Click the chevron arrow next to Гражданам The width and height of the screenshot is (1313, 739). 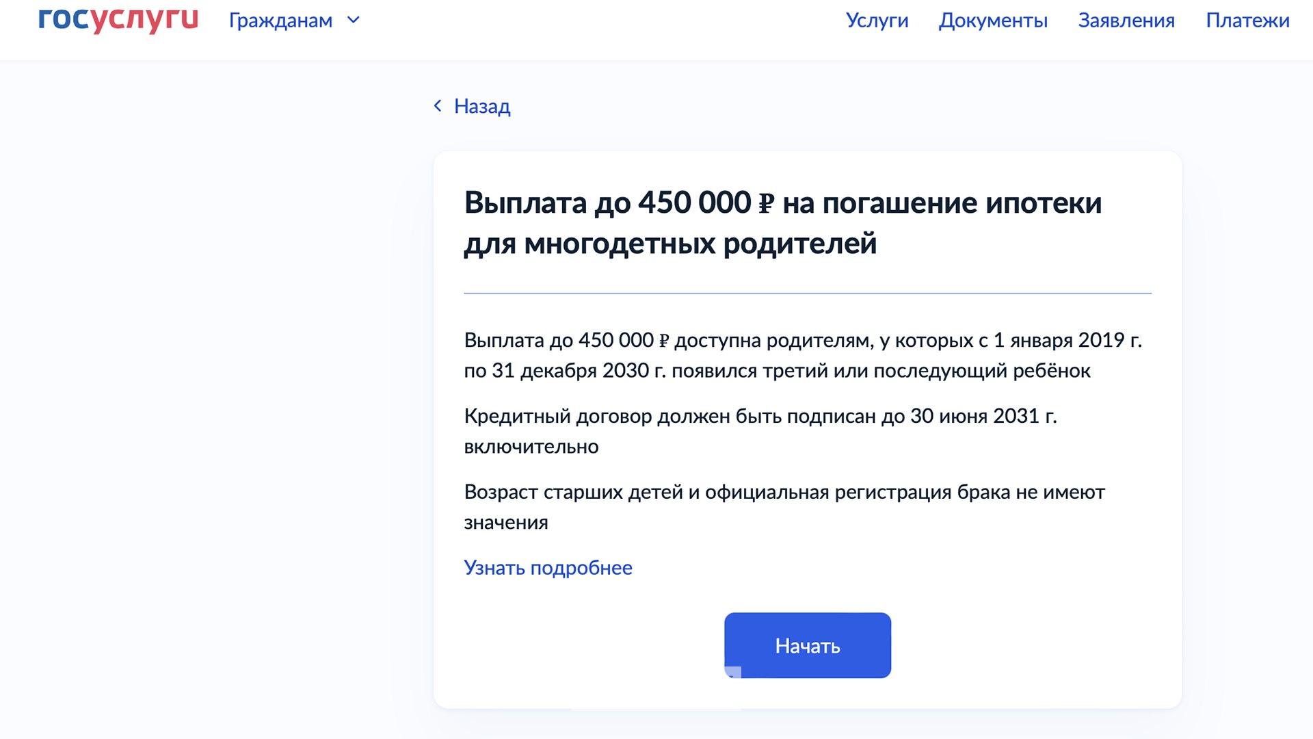352,21
